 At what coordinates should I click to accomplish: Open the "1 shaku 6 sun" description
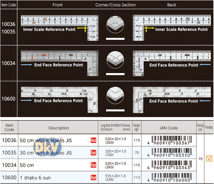[35, 178]
